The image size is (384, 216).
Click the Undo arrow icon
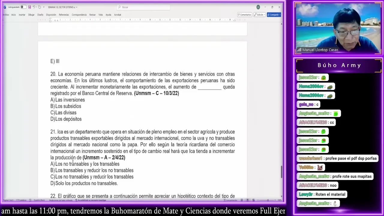34,7
